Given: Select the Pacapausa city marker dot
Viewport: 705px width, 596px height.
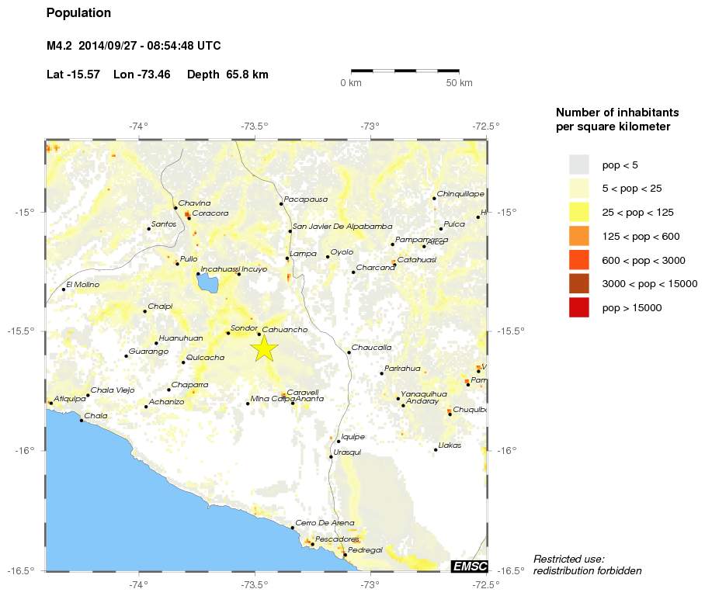Looking at the screenshot, I should (x=281, y=204).
